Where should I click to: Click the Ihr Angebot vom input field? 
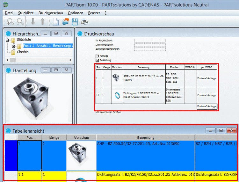tap(150, 40)
